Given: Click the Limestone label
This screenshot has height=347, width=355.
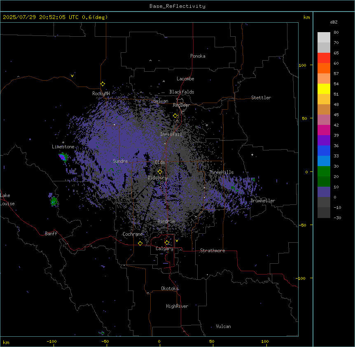Looking at the screenshot, I should click(63, 147).
